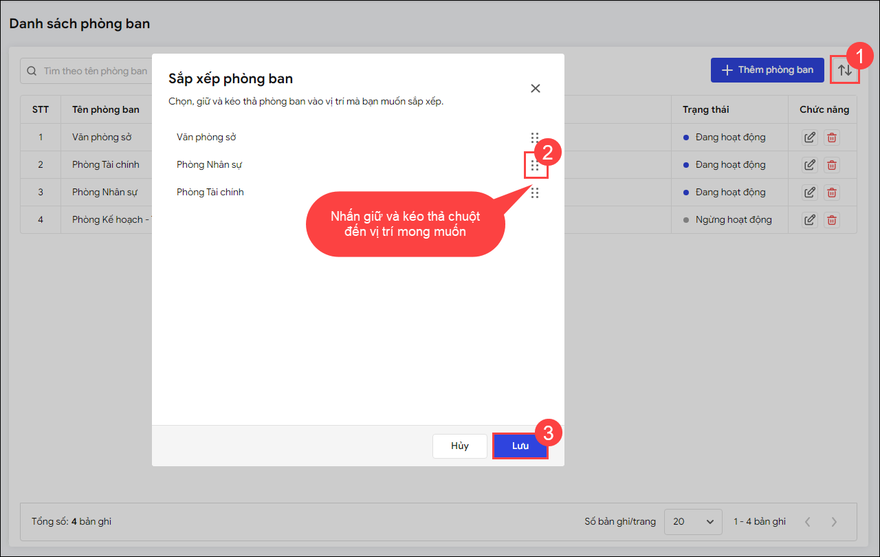The height and width of the screenshot is (557, 880).
Task: Edit the fourth row Phòng Kế hoạch
Action: pyautogui.click(x=810, y=220)
